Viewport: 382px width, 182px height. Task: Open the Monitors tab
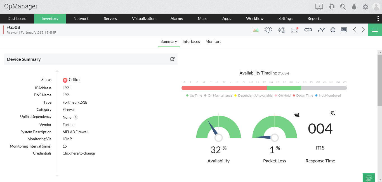point(213,41)
